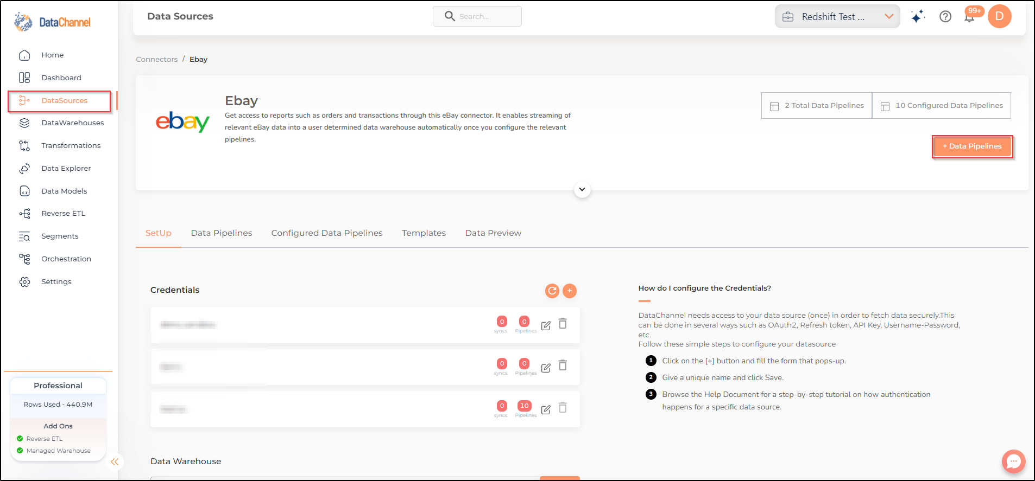Screen dimensions: 1035x481
Task: Select the DataSources sidebar icon
Action: point(24,100)
